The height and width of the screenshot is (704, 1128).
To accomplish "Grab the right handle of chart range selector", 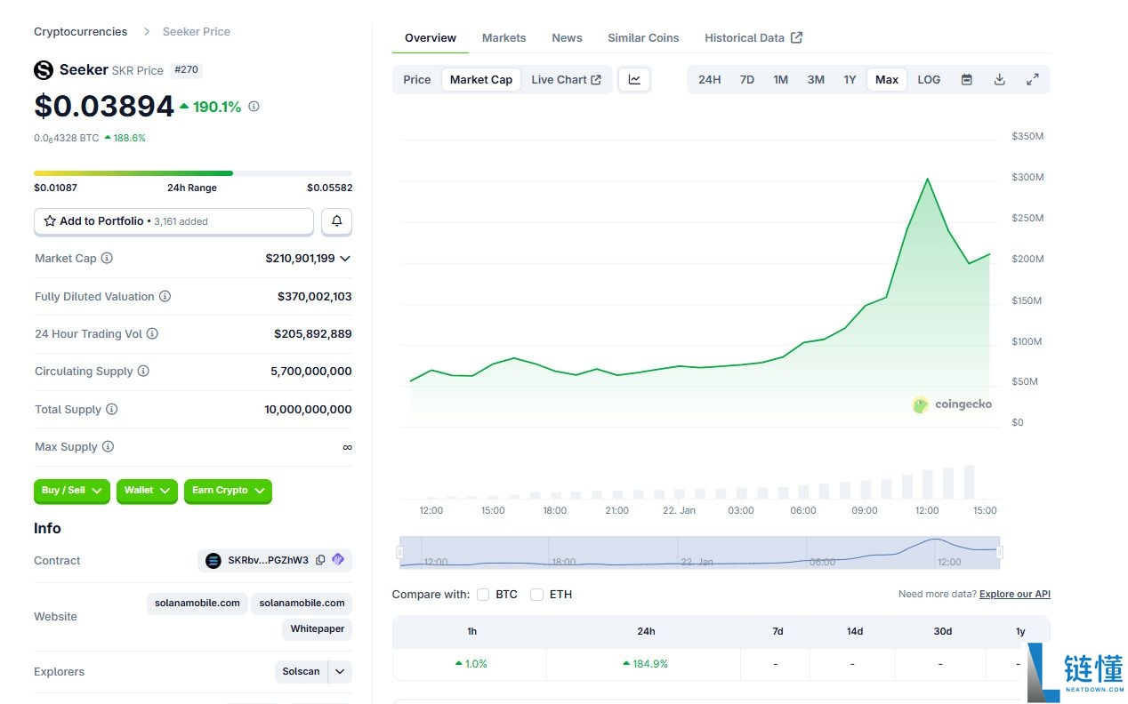I will coord(1000,553).
